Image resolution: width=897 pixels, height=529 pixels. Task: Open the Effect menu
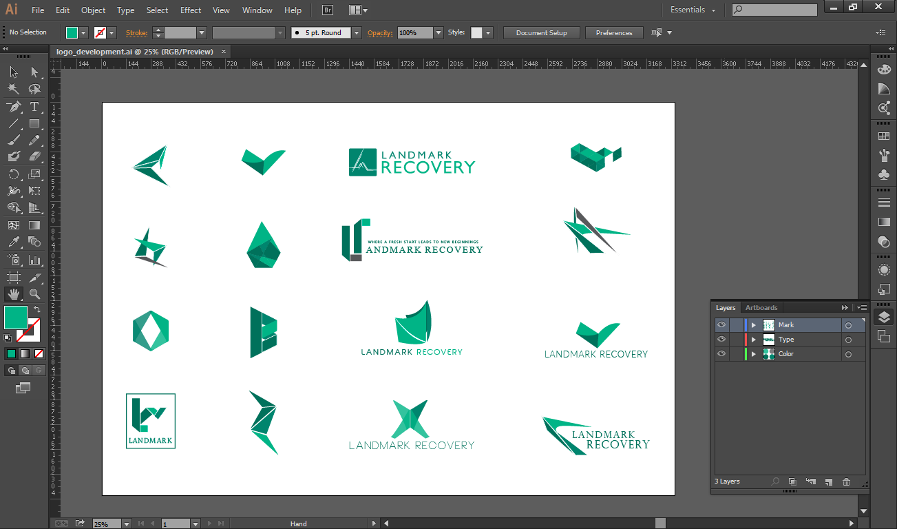[x=191, y=10]
